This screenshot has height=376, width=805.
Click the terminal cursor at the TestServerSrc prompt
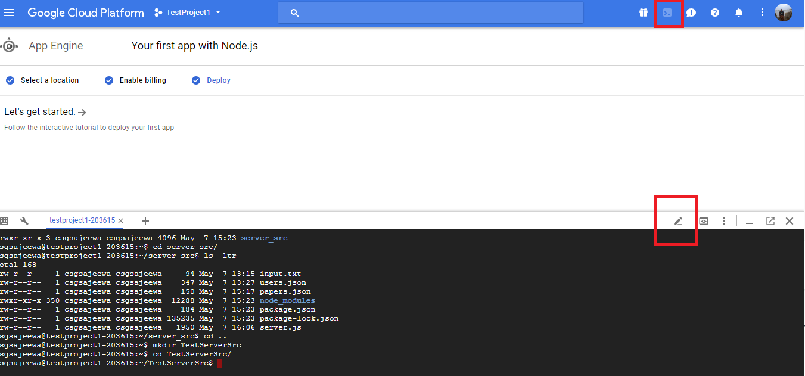[x=220, y=363]
